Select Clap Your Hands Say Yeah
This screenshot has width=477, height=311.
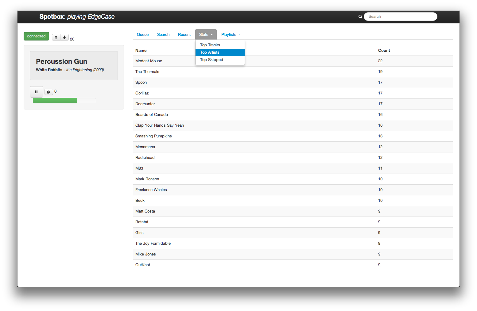point(293,125)
